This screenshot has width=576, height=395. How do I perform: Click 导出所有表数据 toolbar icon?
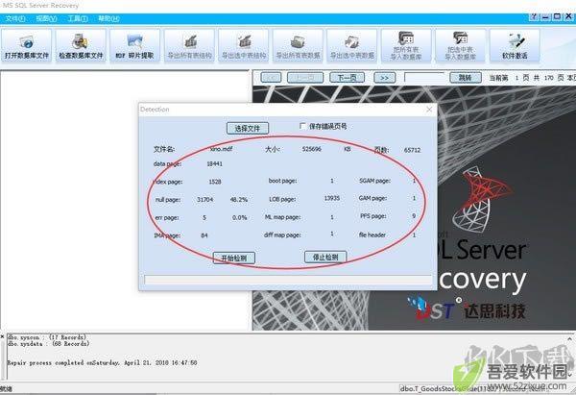(298, 46)
